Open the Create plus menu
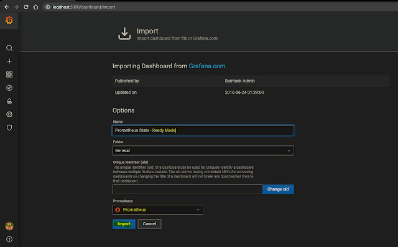The image size is (398, 247). click(9, 61)
